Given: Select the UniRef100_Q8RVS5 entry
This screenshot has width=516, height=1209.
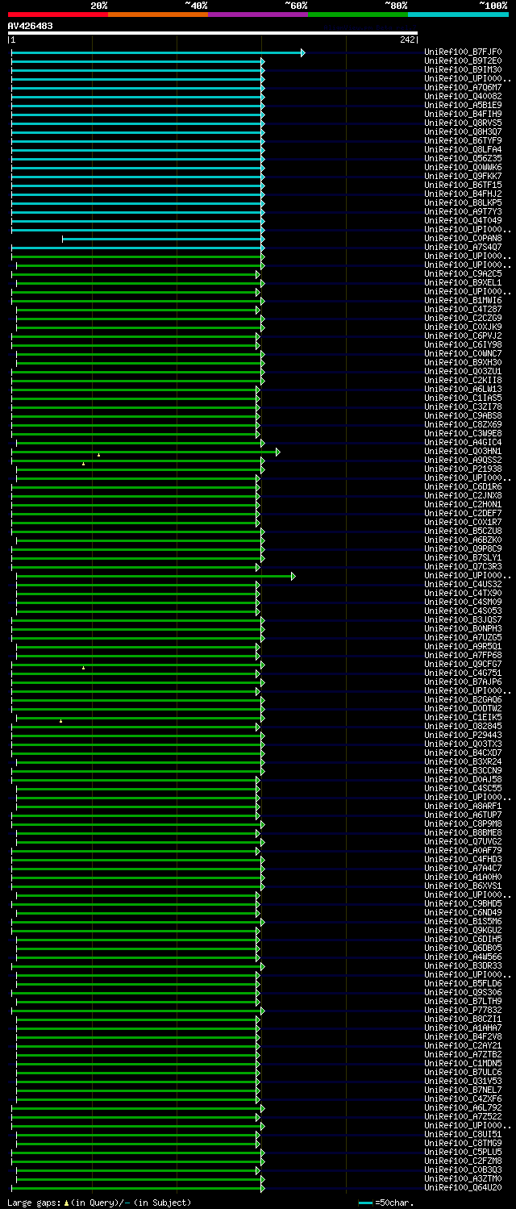Looking at the screenshot, I should click(x=463, y=123).
